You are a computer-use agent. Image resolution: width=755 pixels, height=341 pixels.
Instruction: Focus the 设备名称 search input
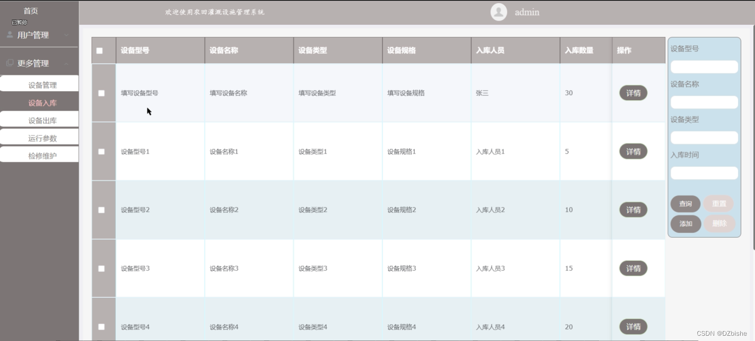(704, 102)
